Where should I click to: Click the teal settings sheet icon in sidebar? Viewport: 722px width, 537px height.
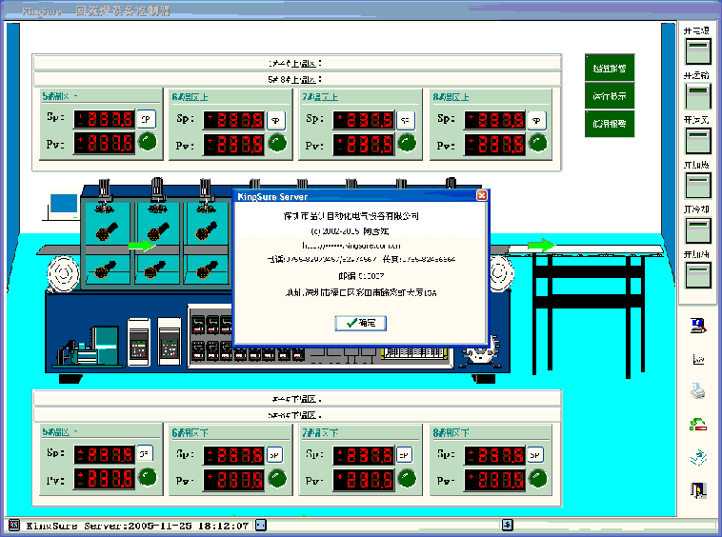(698, 457)
